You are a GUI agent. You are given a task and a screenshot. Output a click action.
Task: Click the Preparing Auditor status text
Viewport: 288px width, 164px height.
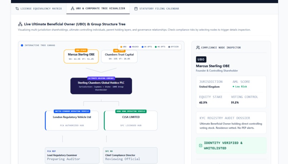(64, 159)
